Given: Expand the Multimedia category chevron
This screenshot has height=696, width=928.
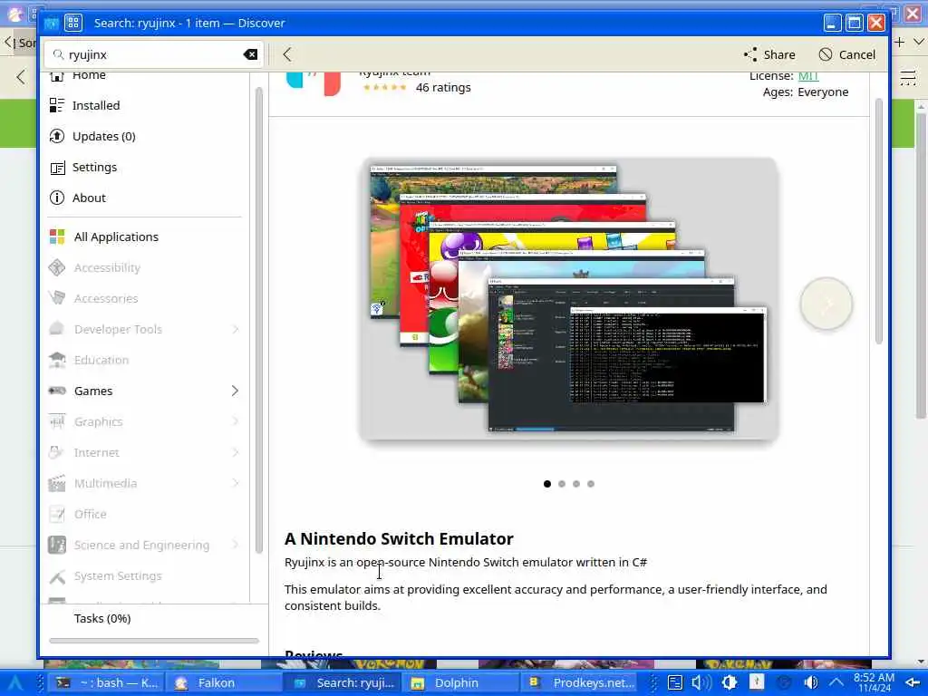Looking at the screenshot, I should 235,483.
